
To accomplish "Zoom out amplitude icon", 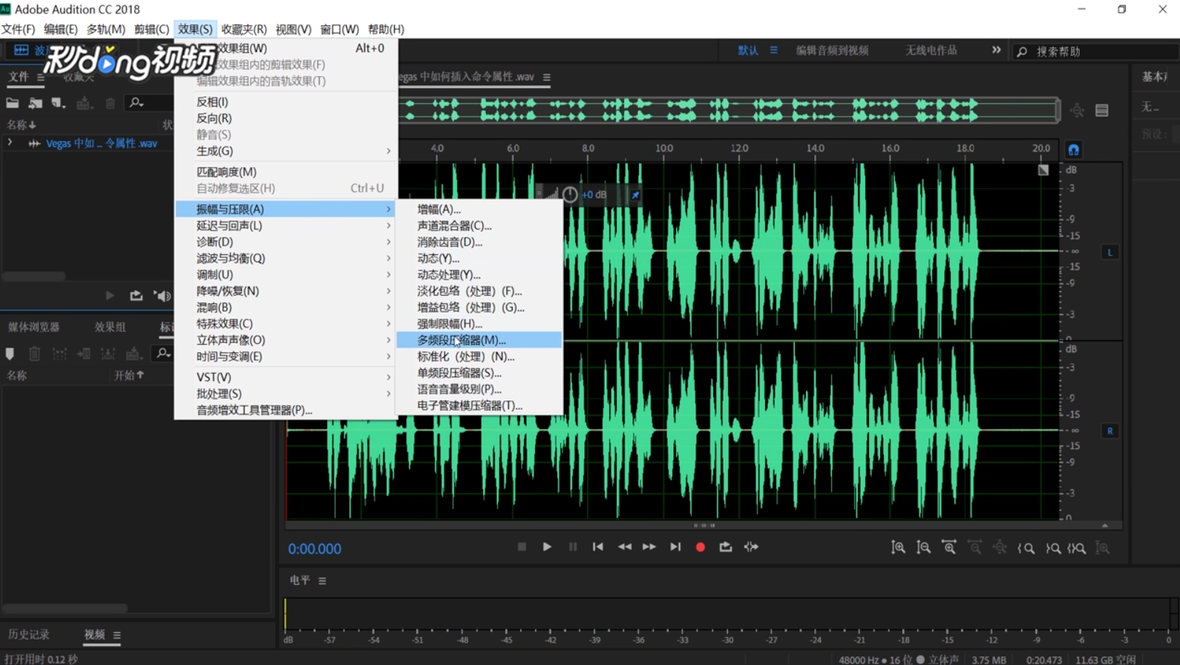I will (x=923, y=548).
